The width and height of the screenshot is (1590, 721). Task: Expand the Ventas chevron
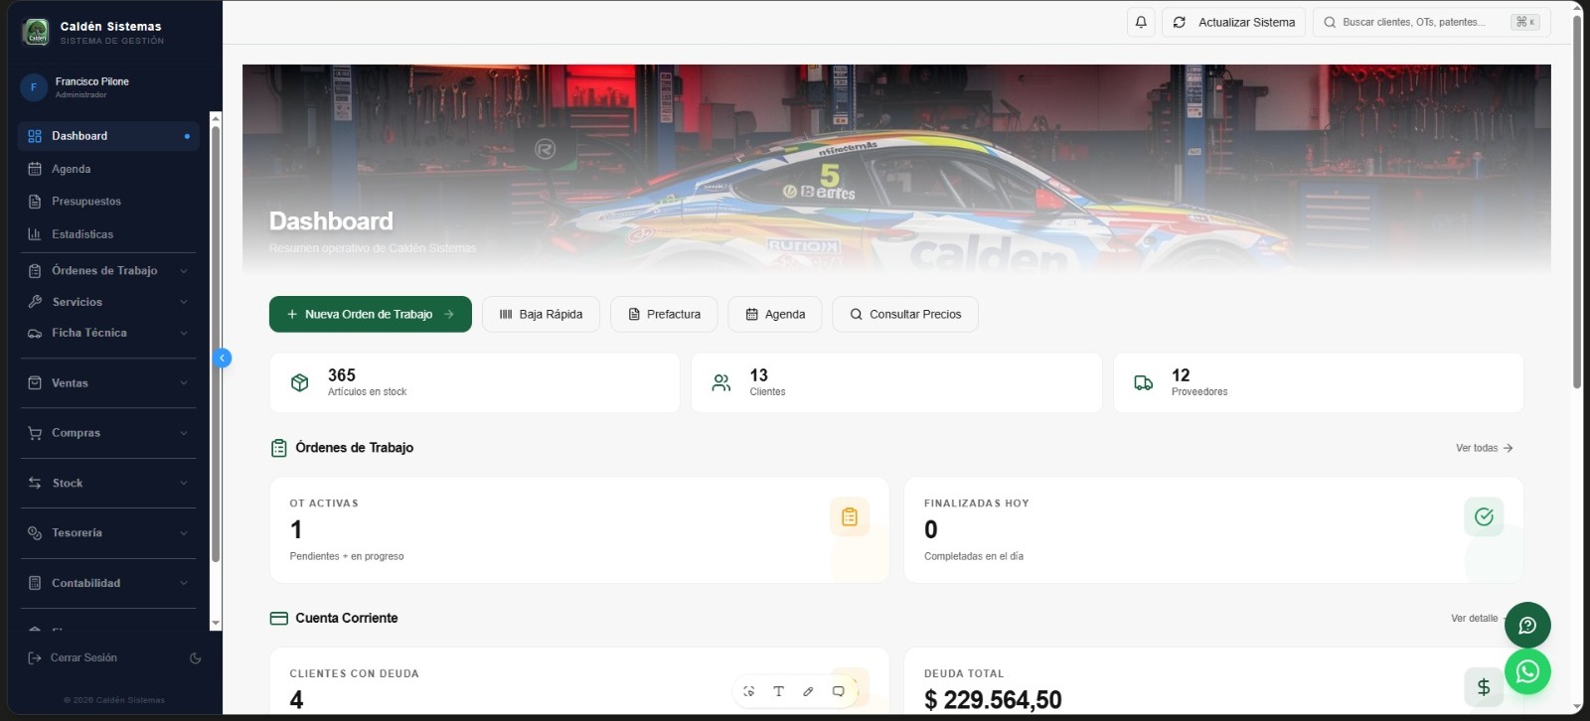coord(184,383)
